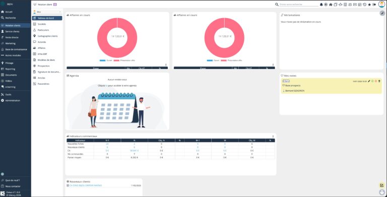Screen dimensions: 387x197
Task: Open favorites star icon
Action: [369, 5]
